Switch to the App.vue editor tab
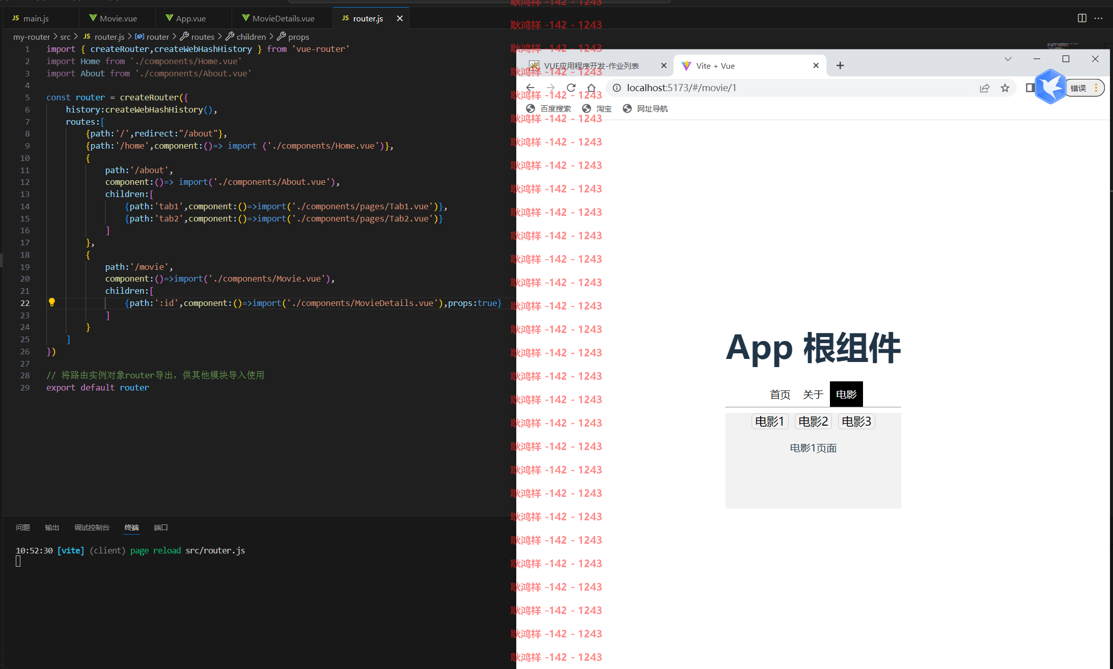The image size is (1113, 669). tap(190, 18)
